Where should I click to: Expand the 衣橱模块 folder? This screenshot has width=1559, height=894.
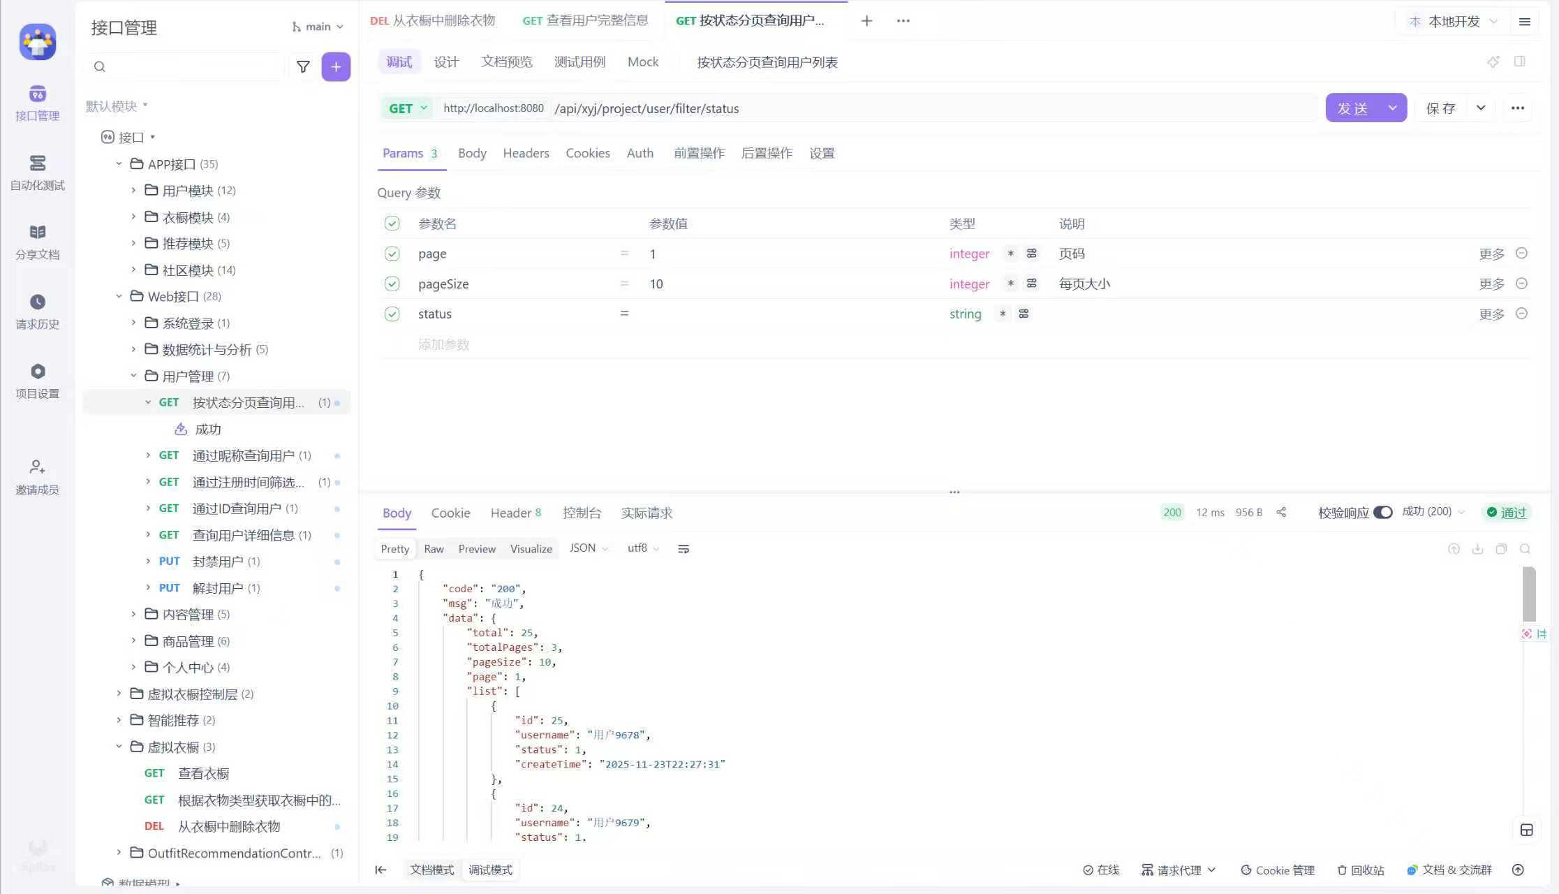pyautogui.click(x=134, y=217)
